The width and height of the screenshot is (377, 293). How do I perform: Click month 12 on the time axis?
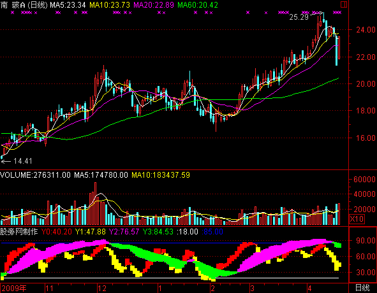pyautogui.click(x=102, y=289)
